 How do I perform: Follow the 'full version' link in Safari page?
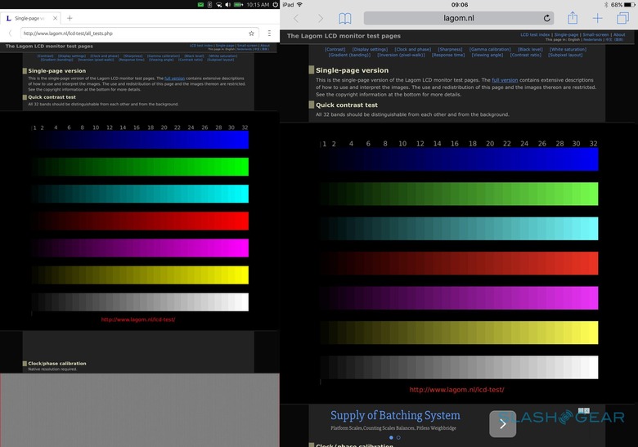(505, 80)
